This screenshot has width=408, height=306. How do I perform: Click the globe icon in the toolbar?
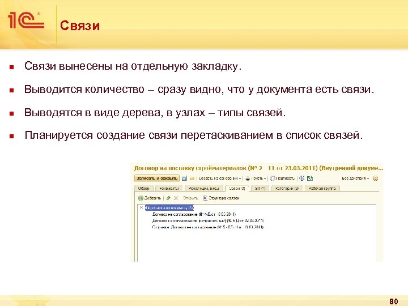point(301,178)
